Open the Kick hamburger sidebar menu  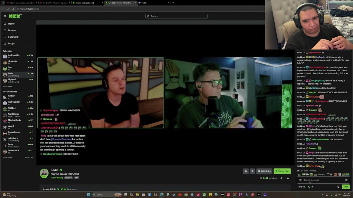(x=5, y=16)
